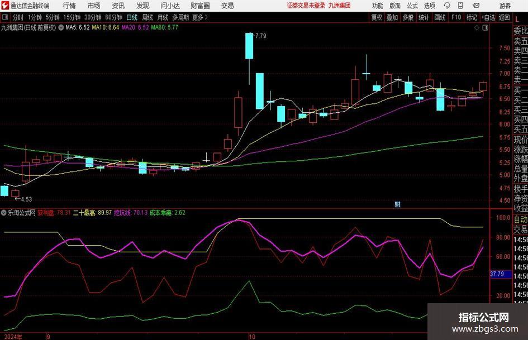Click the 挖坑线 70.13 indicator value
528x340 pixels.
coord(131,213)
